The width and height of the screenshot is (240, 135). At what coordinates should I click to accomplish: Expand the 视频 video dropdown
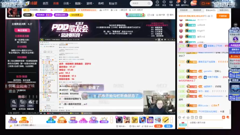click(78, 3)
